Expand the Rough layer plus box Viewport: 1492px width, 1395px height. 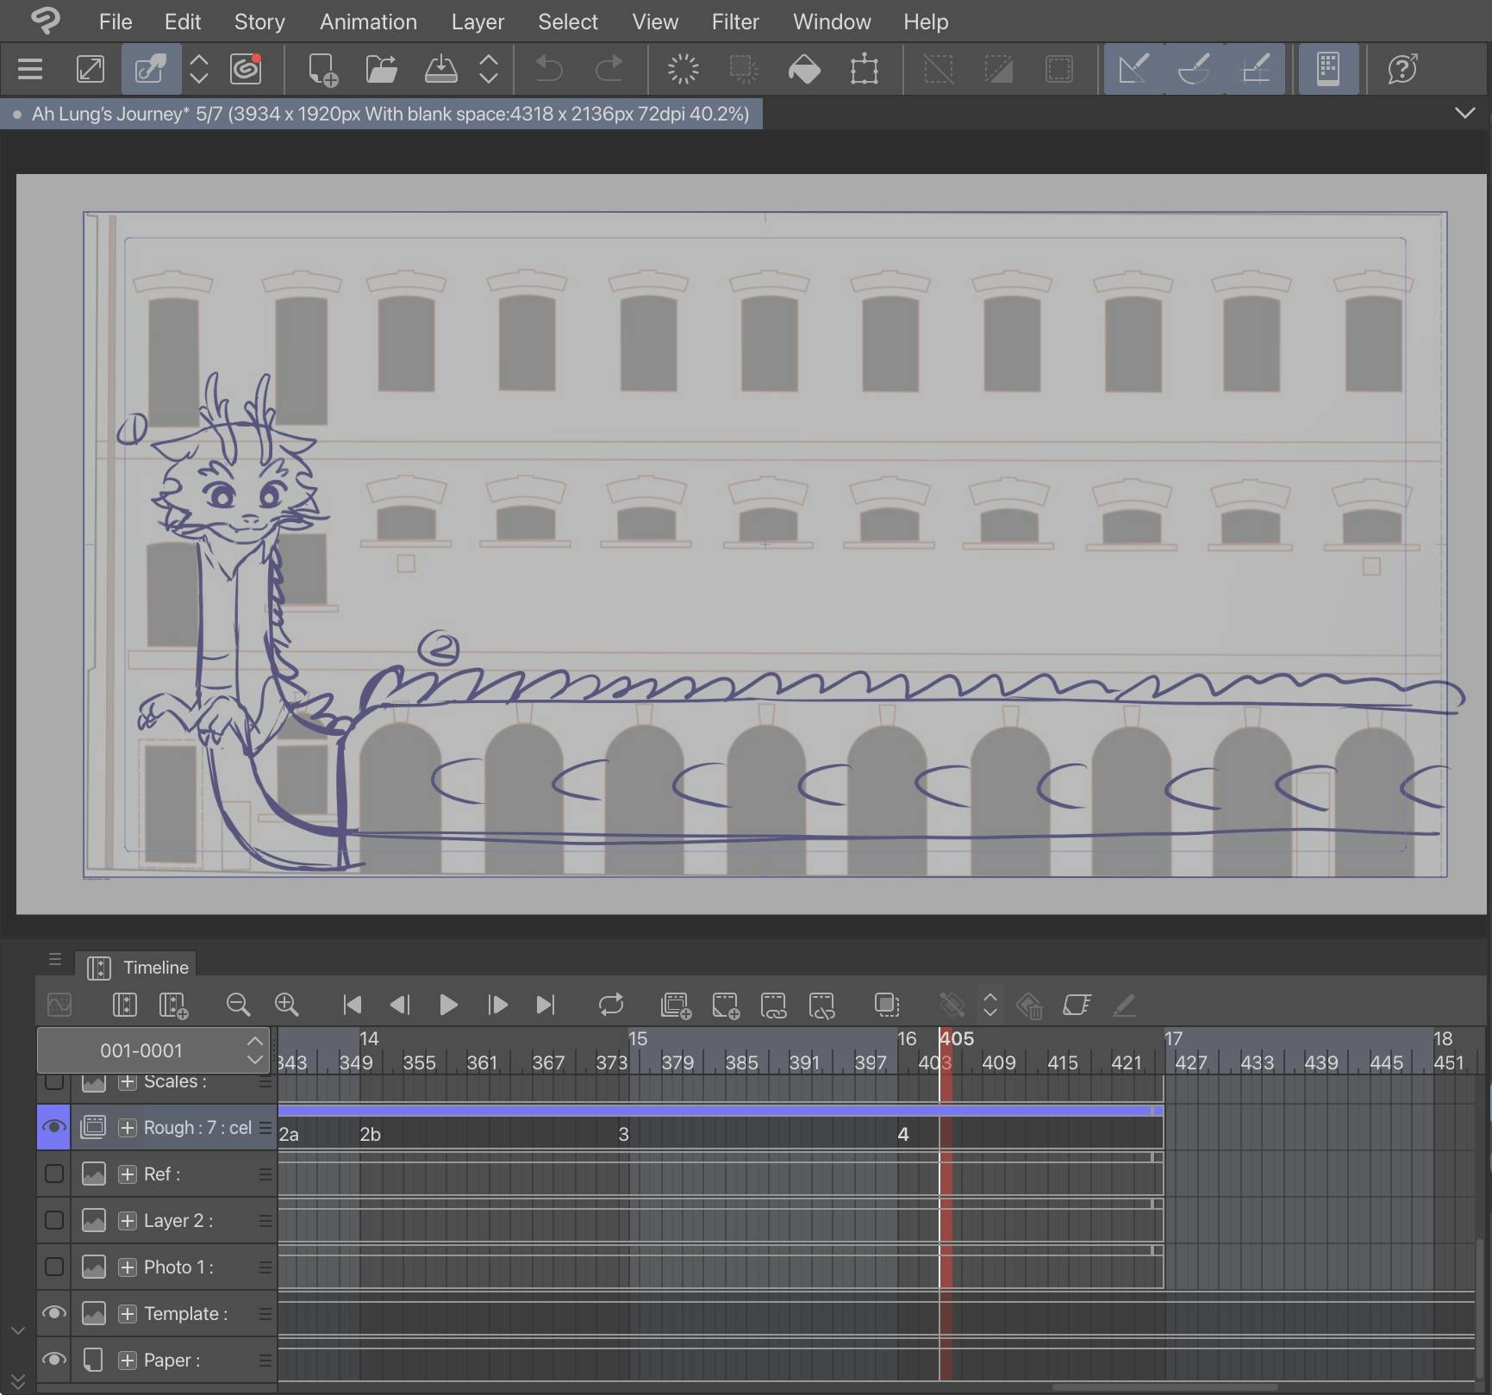click(x=128, y=1127)
